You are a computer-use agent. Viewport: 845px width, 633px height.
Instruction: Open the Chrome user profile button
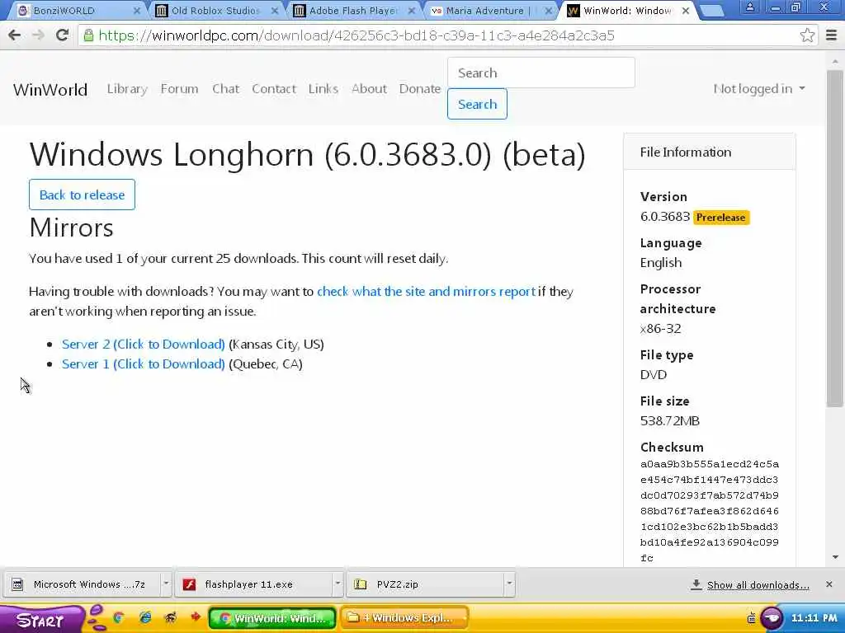(749, 7)
